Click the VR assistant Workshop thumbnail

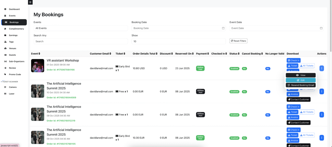click(x=38, y=66)
